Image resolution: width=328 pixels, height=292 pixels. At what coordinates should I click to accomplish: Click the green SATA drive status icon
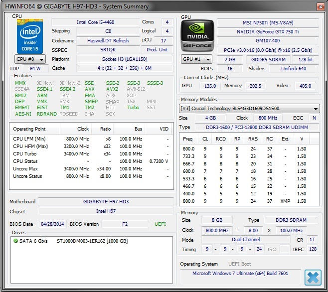tap(15, 241)
